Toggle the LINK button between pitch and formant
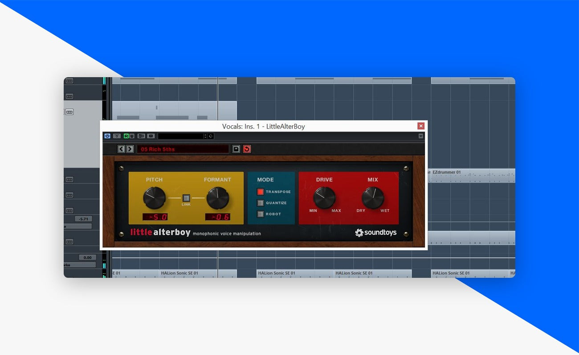The height and width of the screenshot is (355, 579). 186,198
